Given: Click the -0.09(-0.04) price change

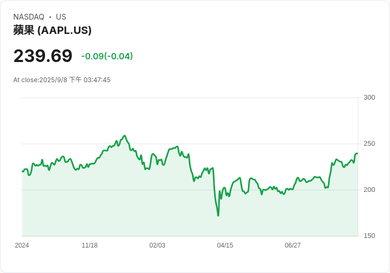Looking at the screenshot, I should click(107, 56).
